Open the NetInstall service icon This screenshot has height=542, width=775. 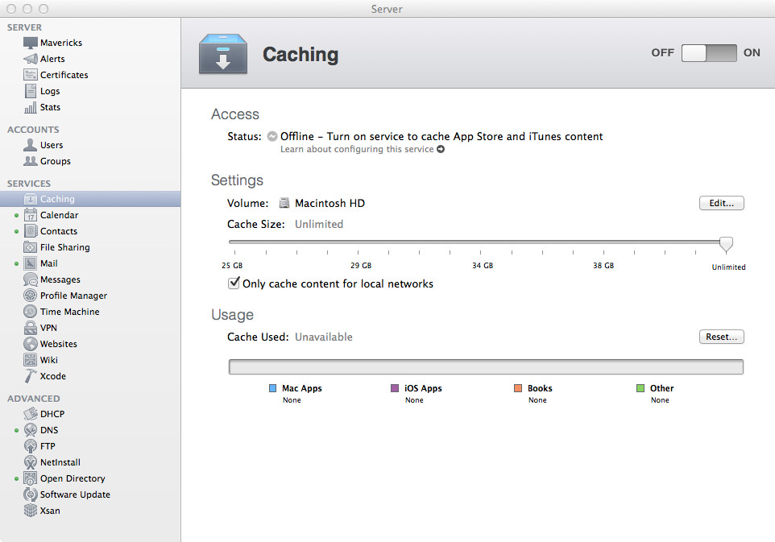coord(30,462)
